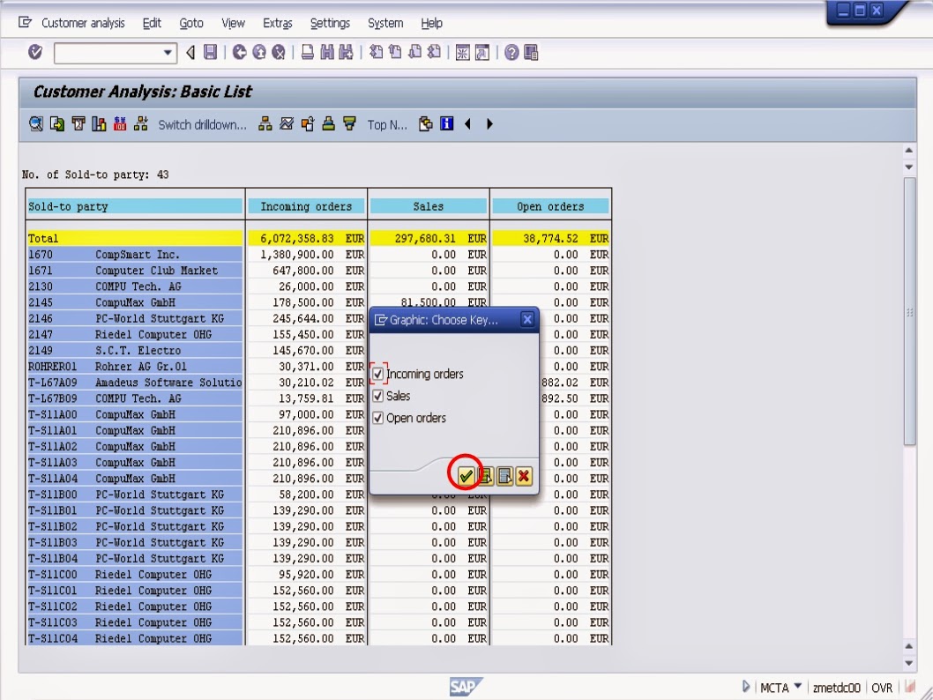Click the black left arrow in the application toolbar
Image resolution: width=933 pixels, height=700 pixels.
coord(467,123)
